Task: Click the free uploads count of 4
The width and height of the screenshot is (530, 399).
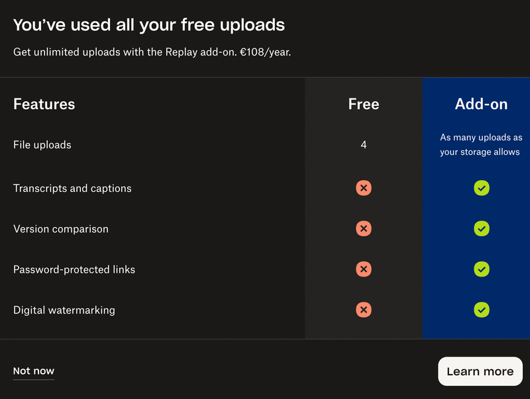Action: pyautogui.click(x=364, y=145)
